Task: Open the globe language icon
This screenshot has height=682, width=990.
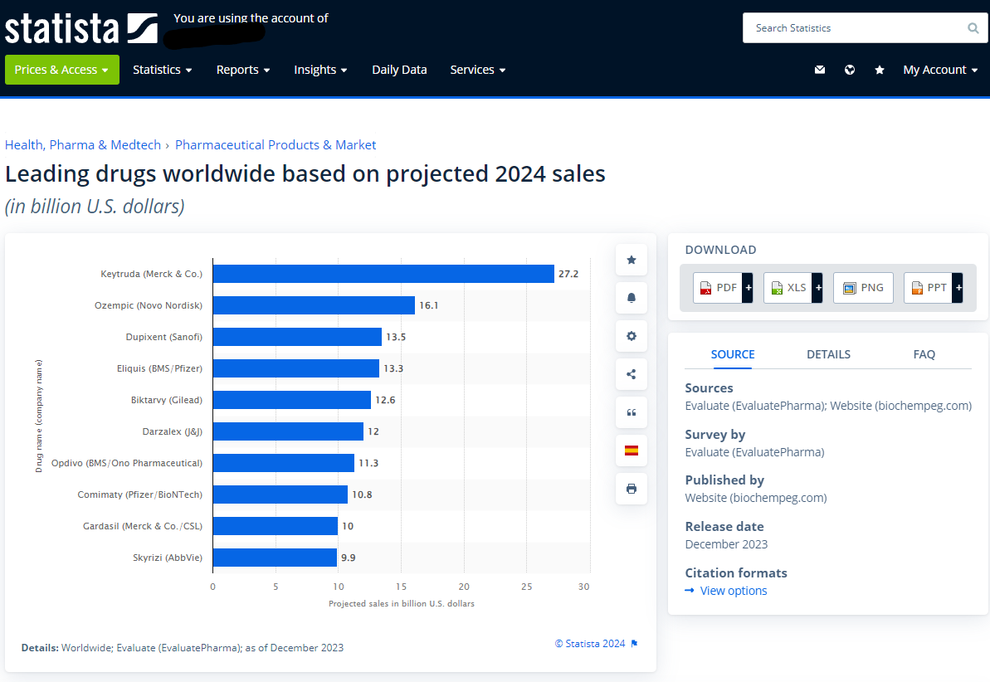Action: pyautogui.click(x=850, y=70)
